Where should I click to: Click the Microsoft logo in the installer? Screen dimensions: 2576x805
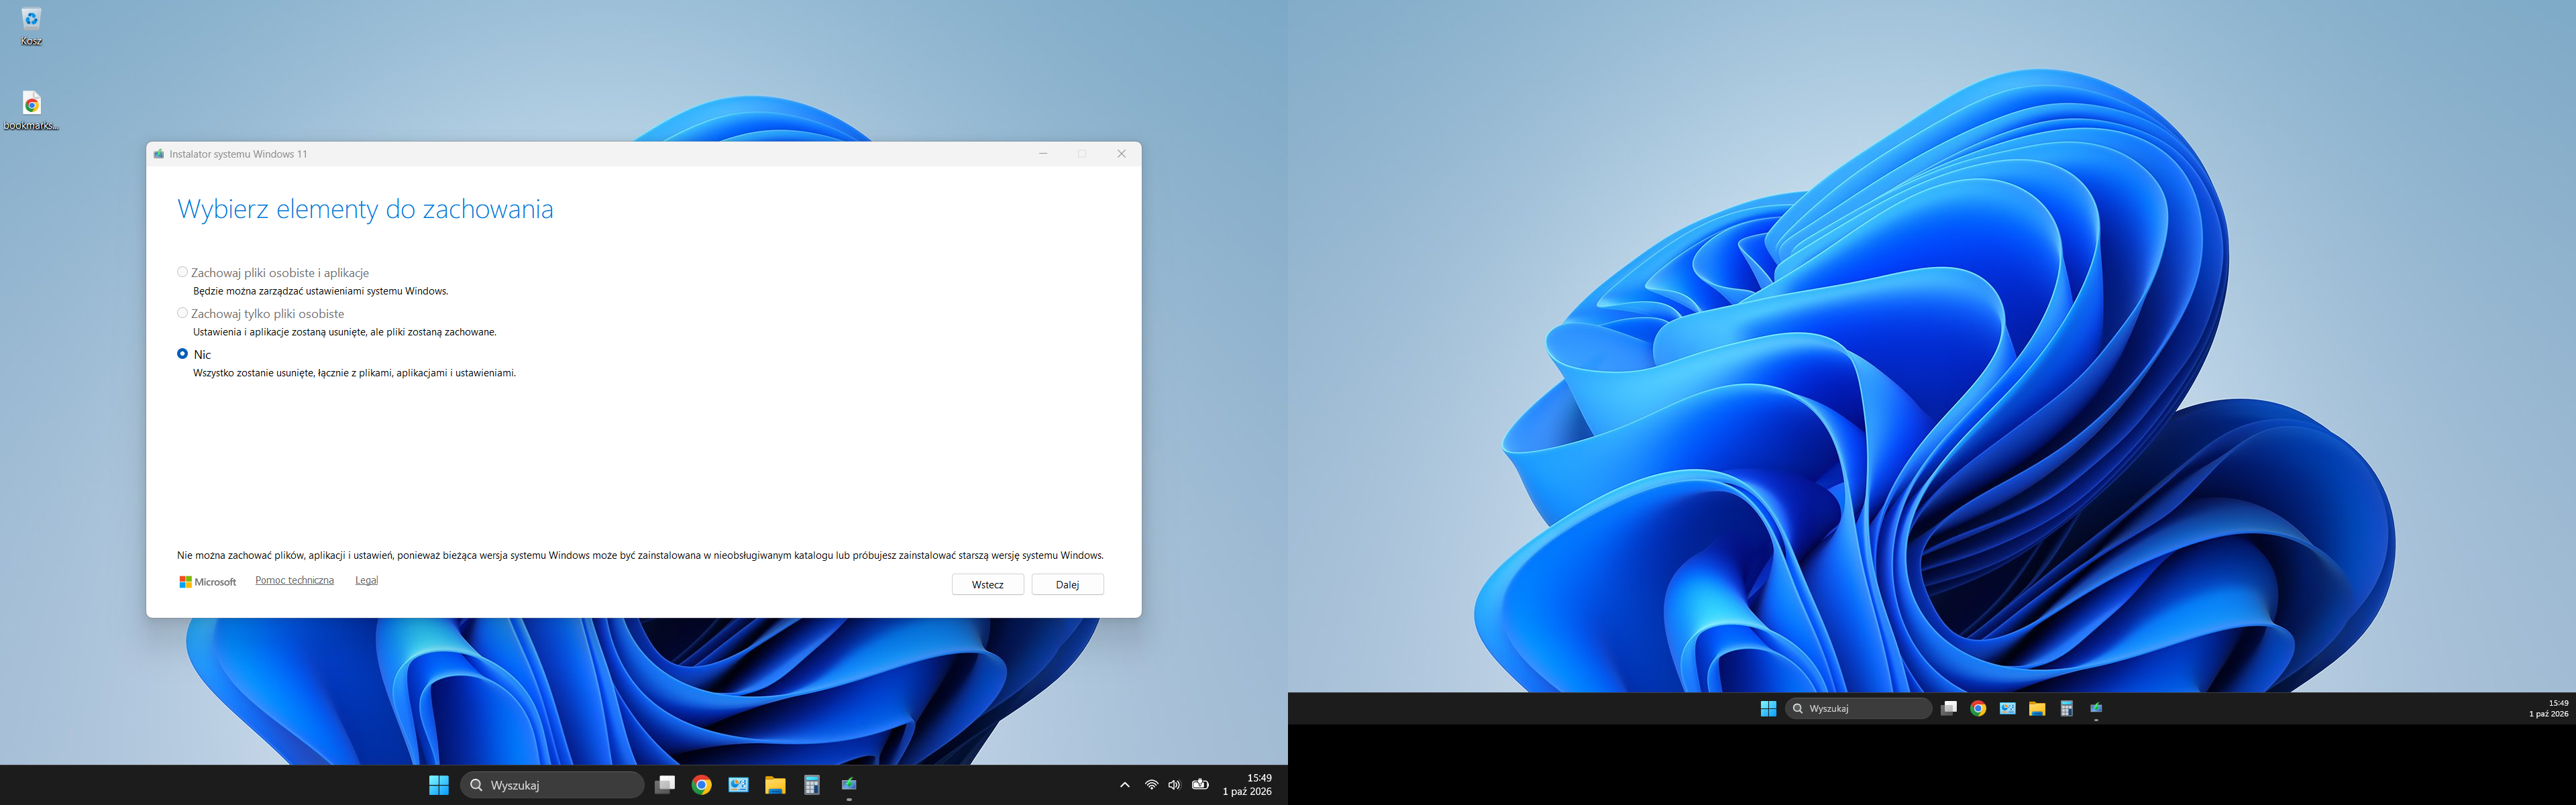(208, 582)
